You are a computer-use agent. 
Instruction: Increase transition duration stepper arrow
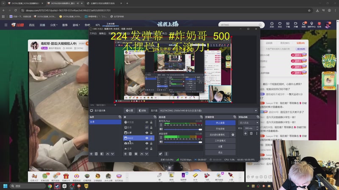pos(257,127)
